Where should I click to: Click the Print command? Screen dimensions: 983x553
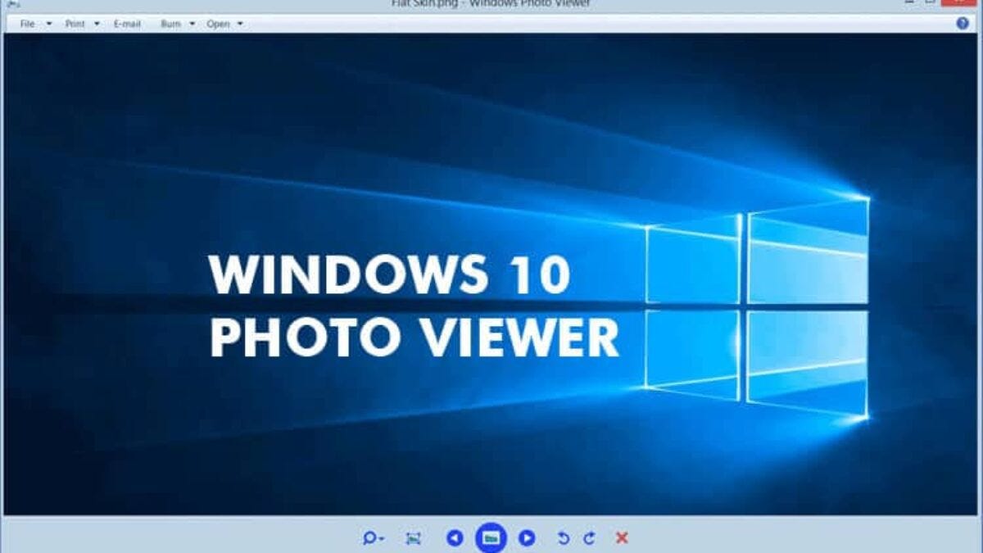[74, 23]
